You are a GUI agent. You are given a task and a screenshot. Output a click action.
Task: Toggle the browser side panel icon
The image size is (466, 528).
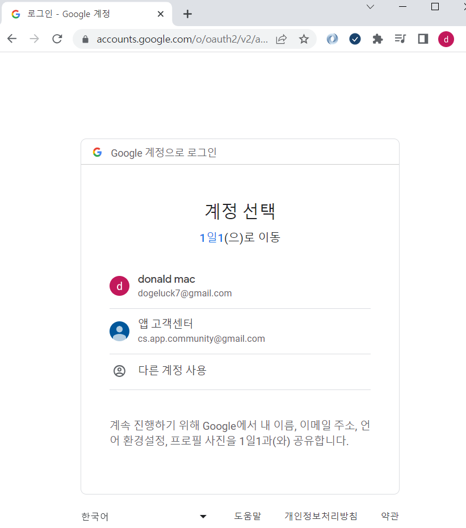click(423, 39)
